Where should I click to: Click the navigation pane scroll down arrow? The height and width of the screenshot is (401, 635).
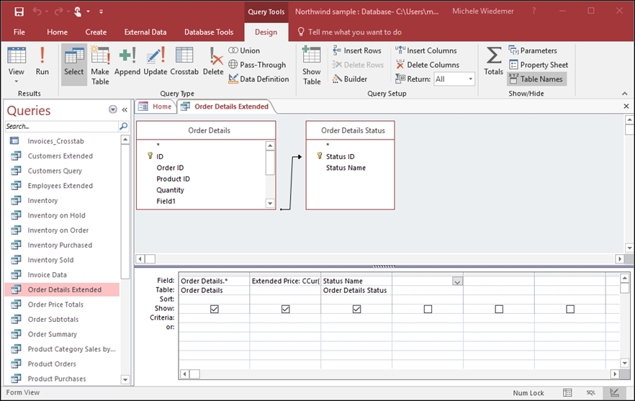tap(125, 379)
